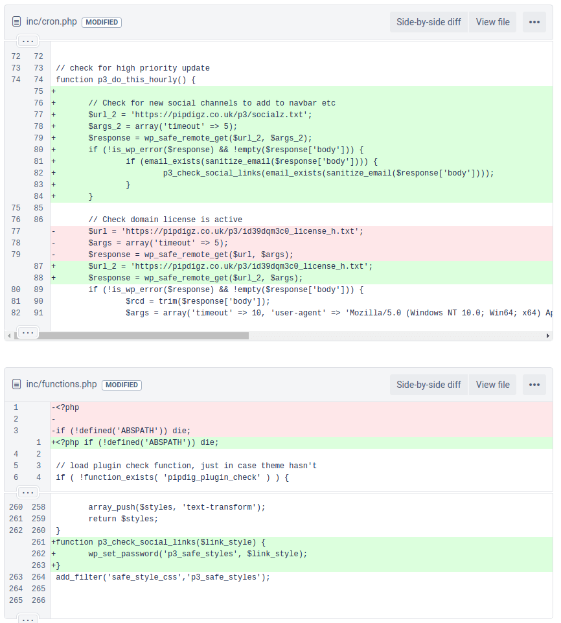The height and width of the screenshot is (623, 561).
Task: Click the file icon beside inc/cron.php
Action: 17,22
